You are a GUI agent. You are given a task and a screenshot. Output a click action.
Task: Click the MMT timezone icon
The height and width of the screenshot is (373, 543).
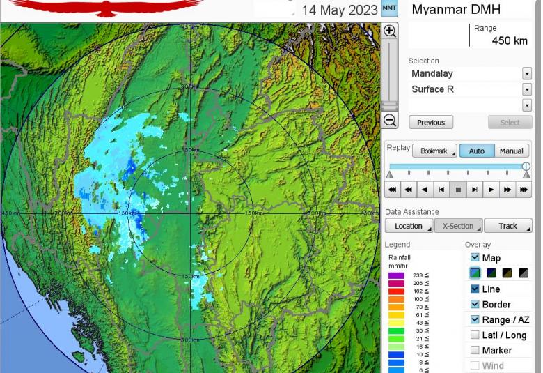389,8
